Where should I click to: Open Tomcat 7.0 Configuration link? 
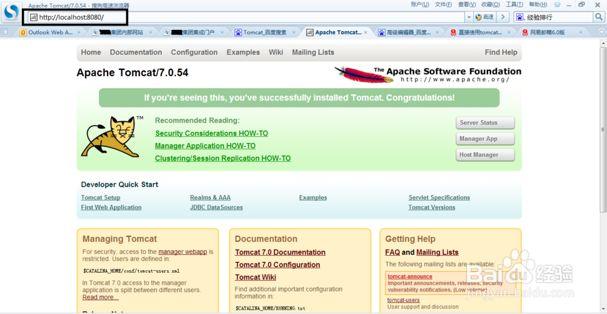[x=277, y=265]
